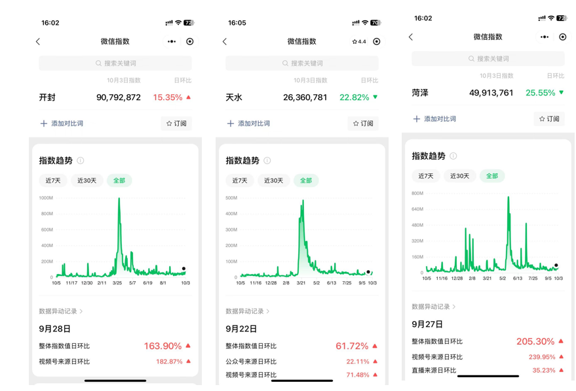This screenshot has height=391, width=576.
Task: Select 近7天 tab in 菏泽 chart
Action: 426,176
